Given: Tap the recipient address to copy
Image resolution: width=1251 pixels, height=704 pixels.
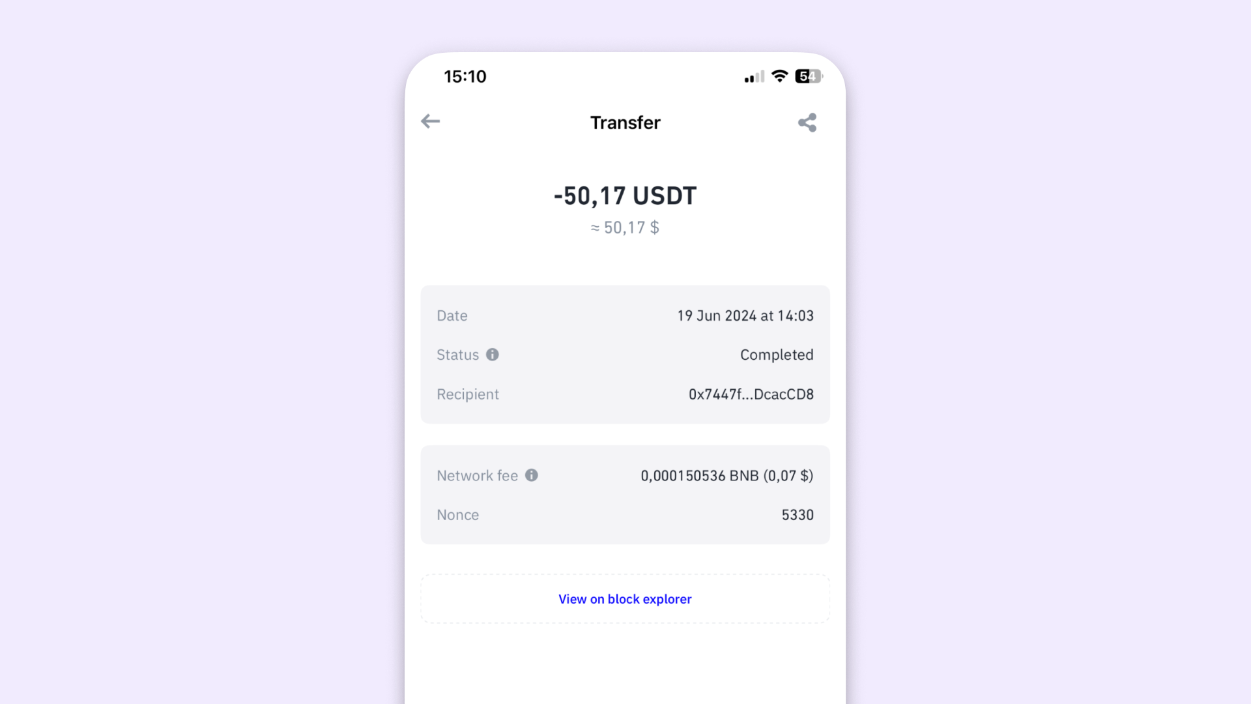Looking at the screenshot, I should point(751,394).
